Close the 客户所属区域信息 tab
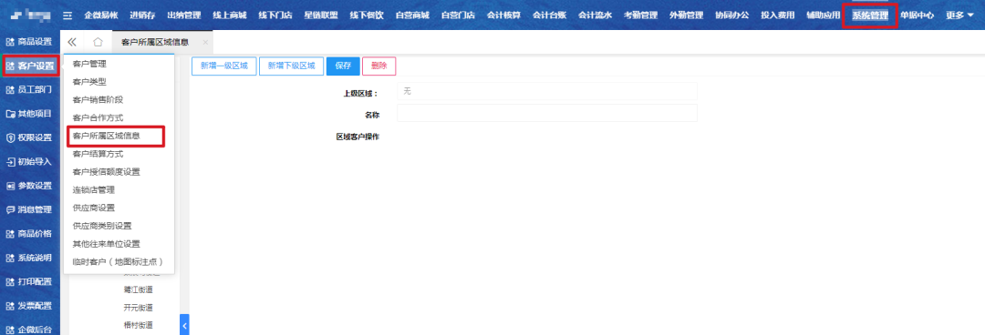This screenshot has height=335, width=985. click(205, 42)
